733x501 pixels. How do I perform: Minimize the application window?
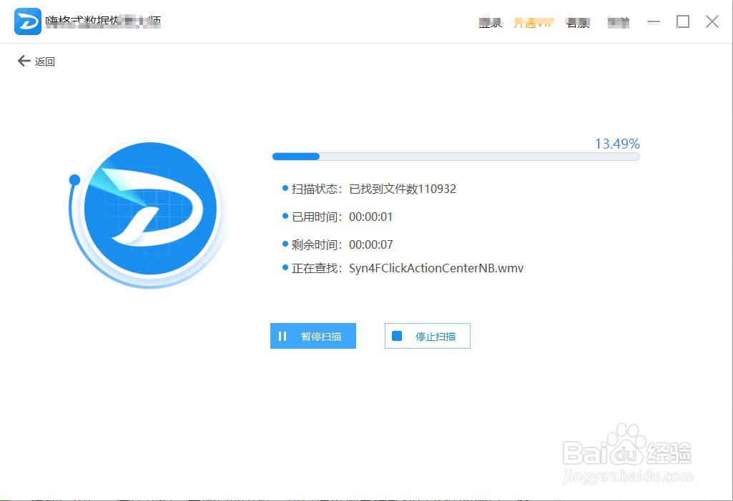tap(654, 21)
